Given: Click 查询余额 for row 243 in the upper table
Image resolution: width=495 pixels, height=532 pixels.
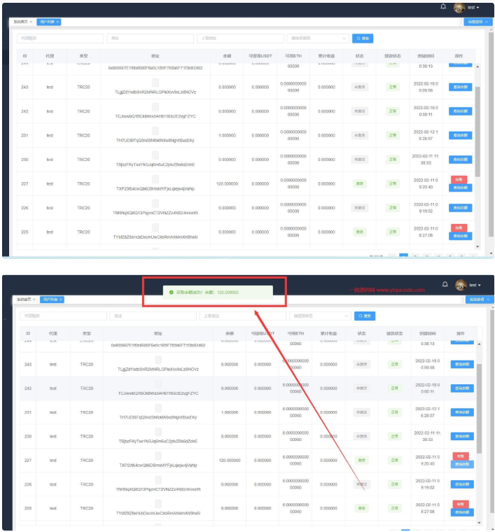Looking at the screenshot, I should [462, 87].
